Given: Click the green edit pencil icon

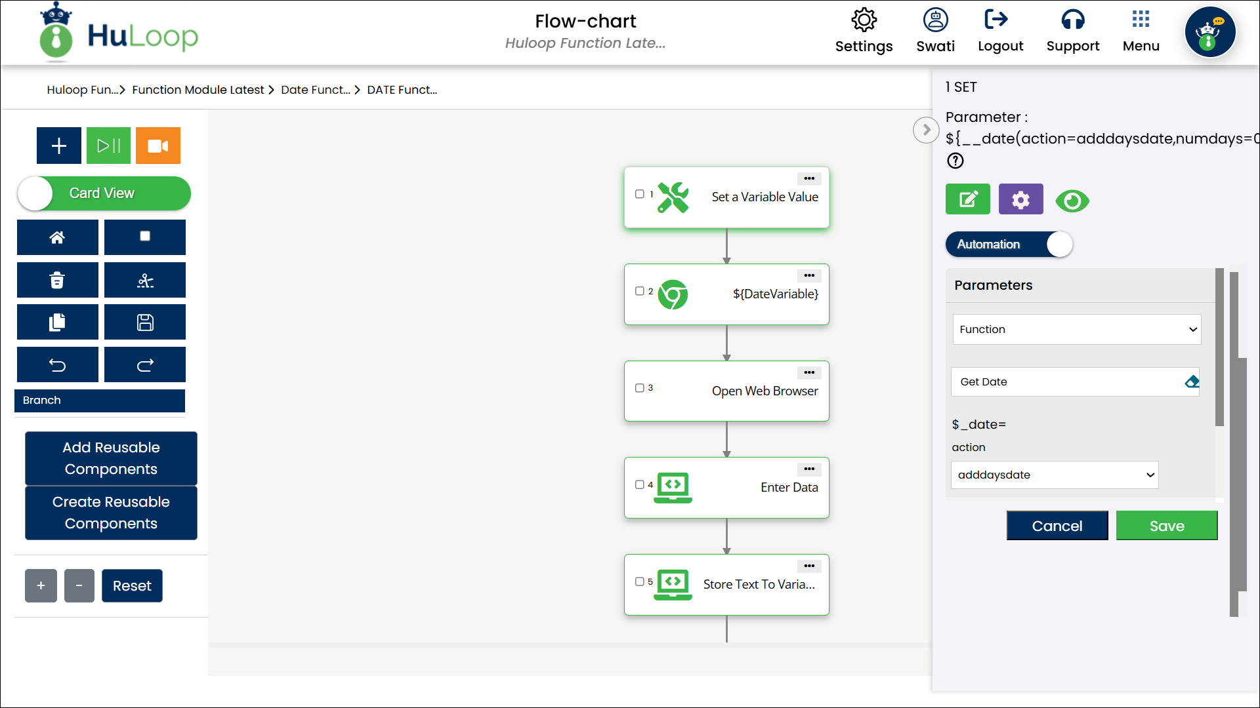Looking at the screenshot, I should tap(967, 199).
